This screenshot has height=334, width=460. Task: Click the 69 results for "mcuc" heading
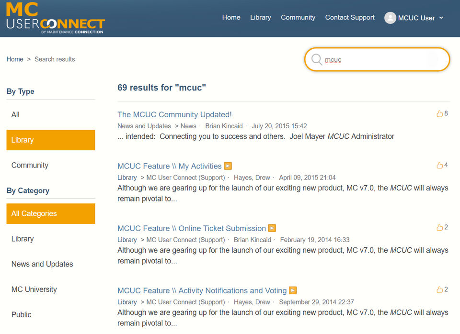click(x=161, y=88)
